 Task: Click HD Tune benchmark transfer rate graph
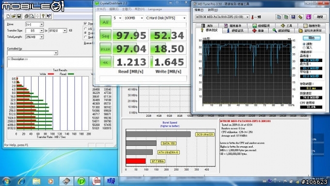point(247,72)
